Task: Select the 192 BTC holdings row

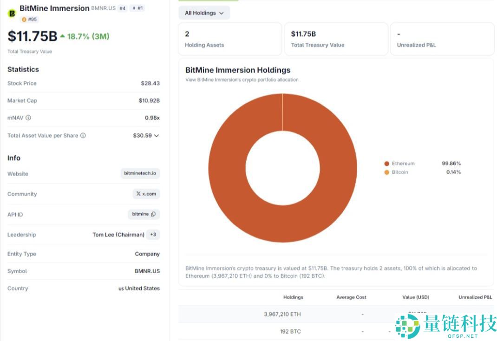Action: pos(336,332)
